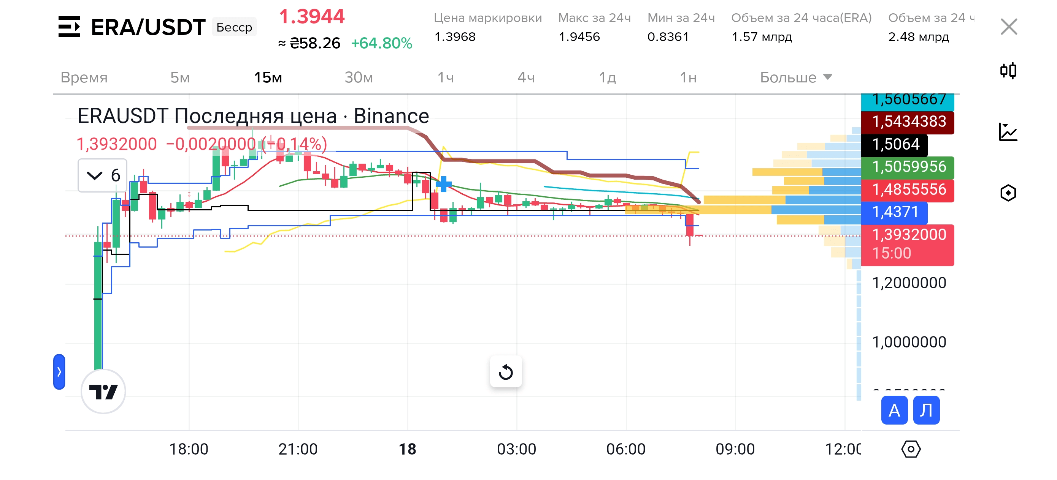1057x480 pixels.
Task: Click the 06:00 time axis label
Action: coord(626,449)
